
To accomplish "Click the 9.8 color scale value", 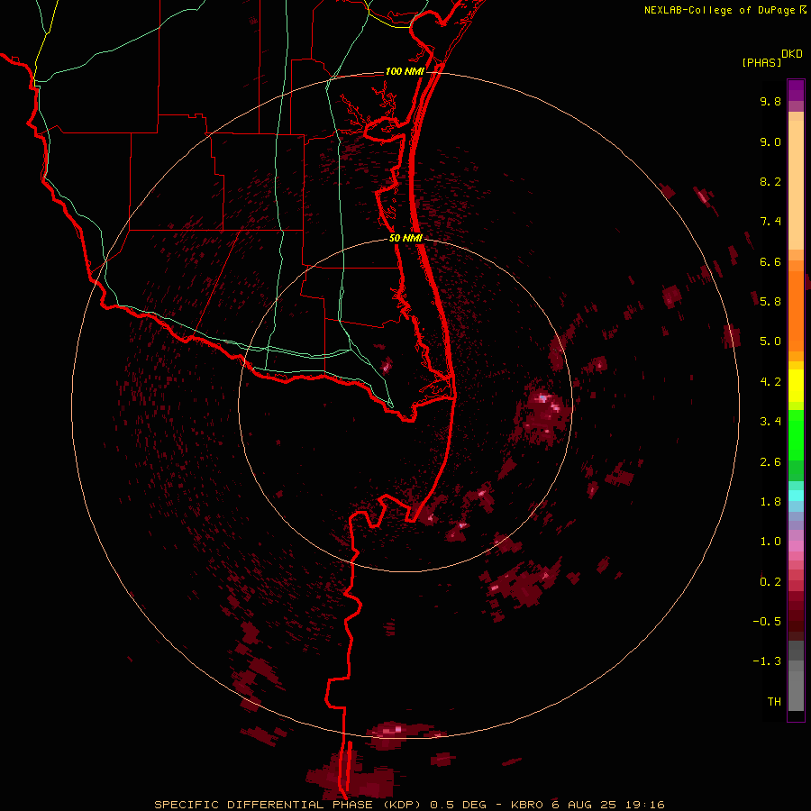I will pos(770,101).
